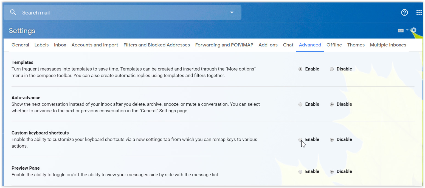Switch to the Add-ons tab

click(268, 45)
